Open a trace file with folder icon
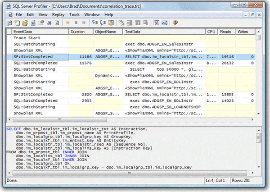This screenshot has width=270, height=192. (x=25, y=23)
